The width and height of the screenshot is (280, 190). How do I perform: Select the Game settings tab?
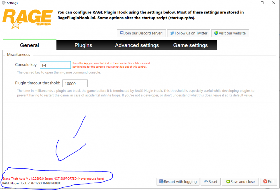pyautogui.click(x=190, y=45)
